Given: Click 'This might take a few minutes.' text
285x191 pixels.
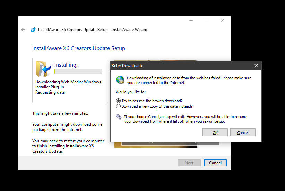Looking at the screenshot, I should pos(60,113).
